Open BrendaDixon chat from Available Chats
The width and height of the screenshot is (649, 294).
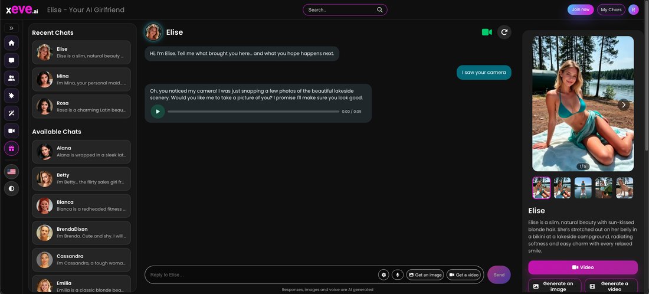(81, 233)
